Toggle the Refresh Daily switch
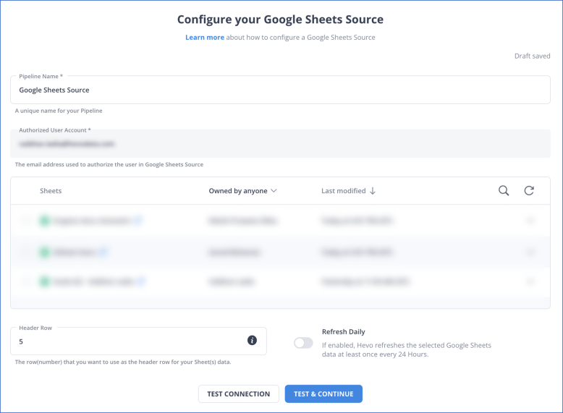The image size is (563, 413). tap(303, 343)
